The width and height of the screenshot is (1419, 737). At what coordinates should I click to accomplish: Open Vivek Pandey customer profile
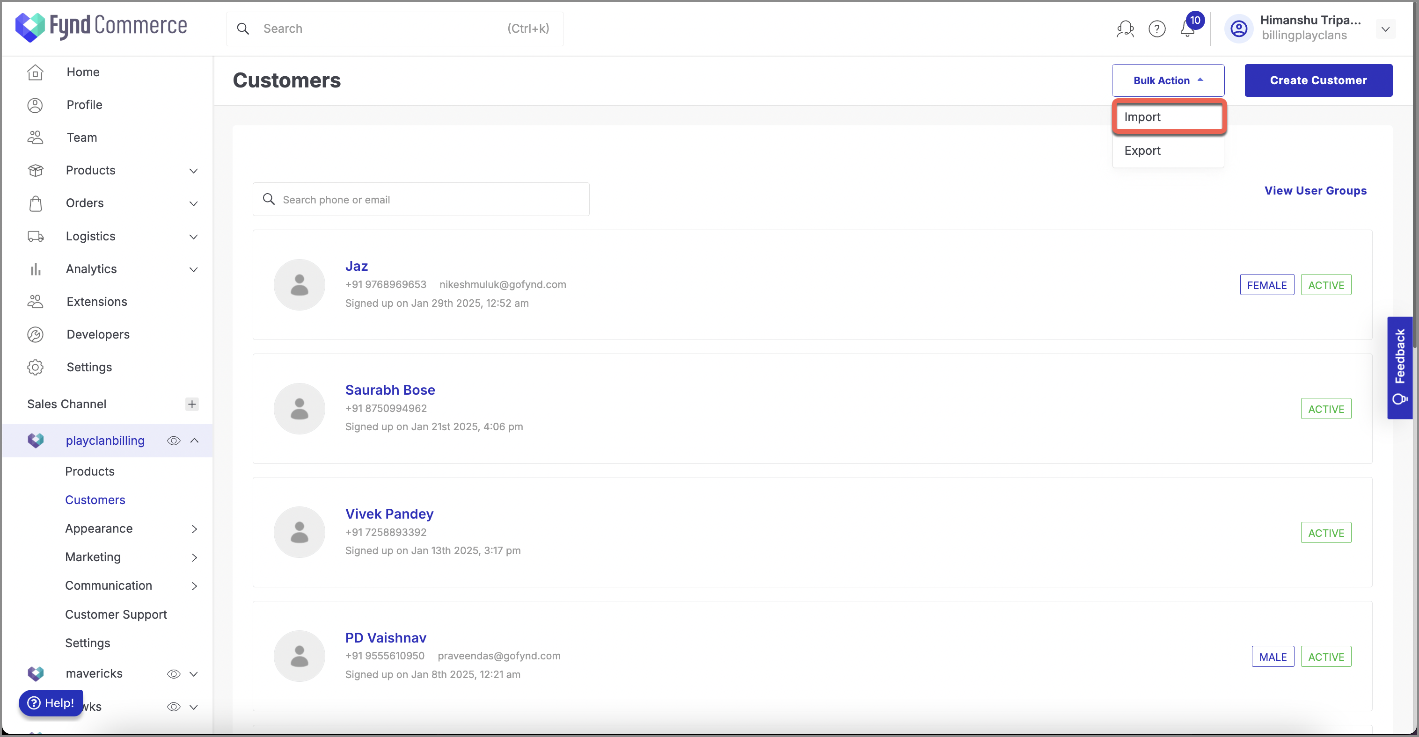pos(389,513)
